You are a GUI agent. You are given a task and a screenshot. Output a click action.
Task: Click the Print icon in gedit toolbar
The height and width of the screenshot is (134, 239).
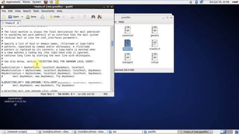(x=42, y=17)
